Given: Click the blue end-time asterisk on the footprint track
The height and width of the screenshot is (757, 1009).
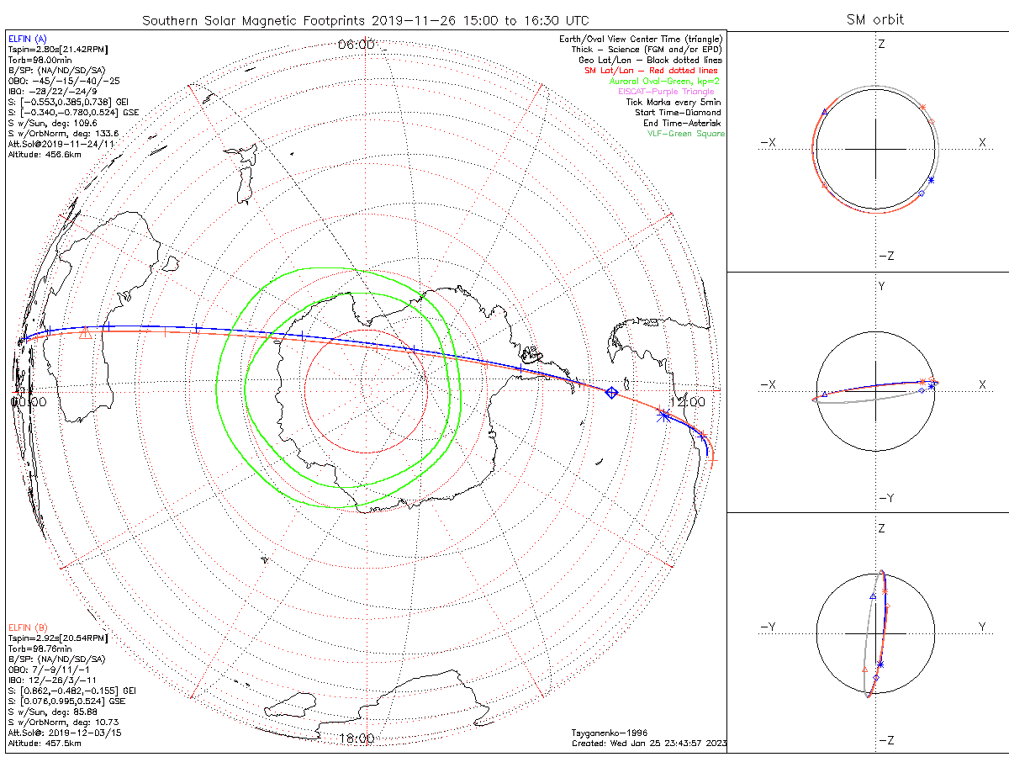Looking at the screenshot, I should coord(663,415).
